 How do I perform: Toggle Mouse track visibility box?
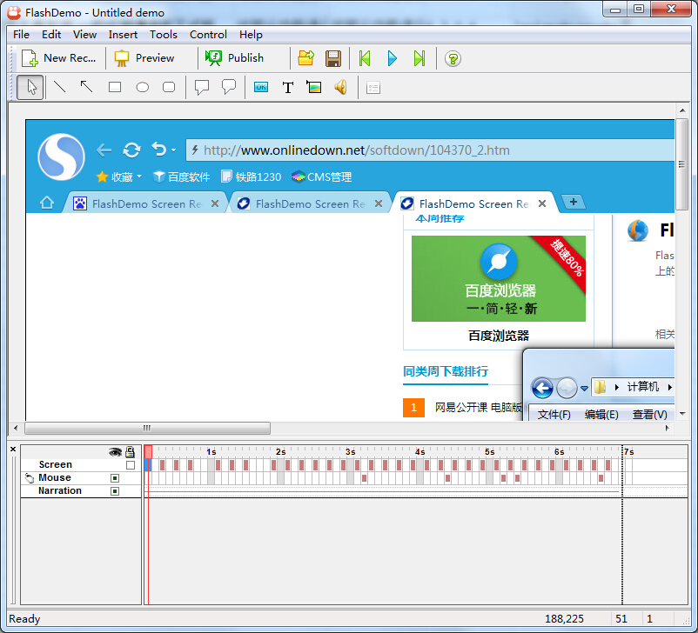[x=114, y=478]
